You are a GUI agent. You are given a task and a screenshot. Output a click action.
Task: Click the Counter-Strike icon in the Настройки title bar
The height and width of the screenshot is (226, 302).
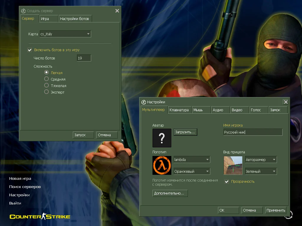click(x=144, y=102)
